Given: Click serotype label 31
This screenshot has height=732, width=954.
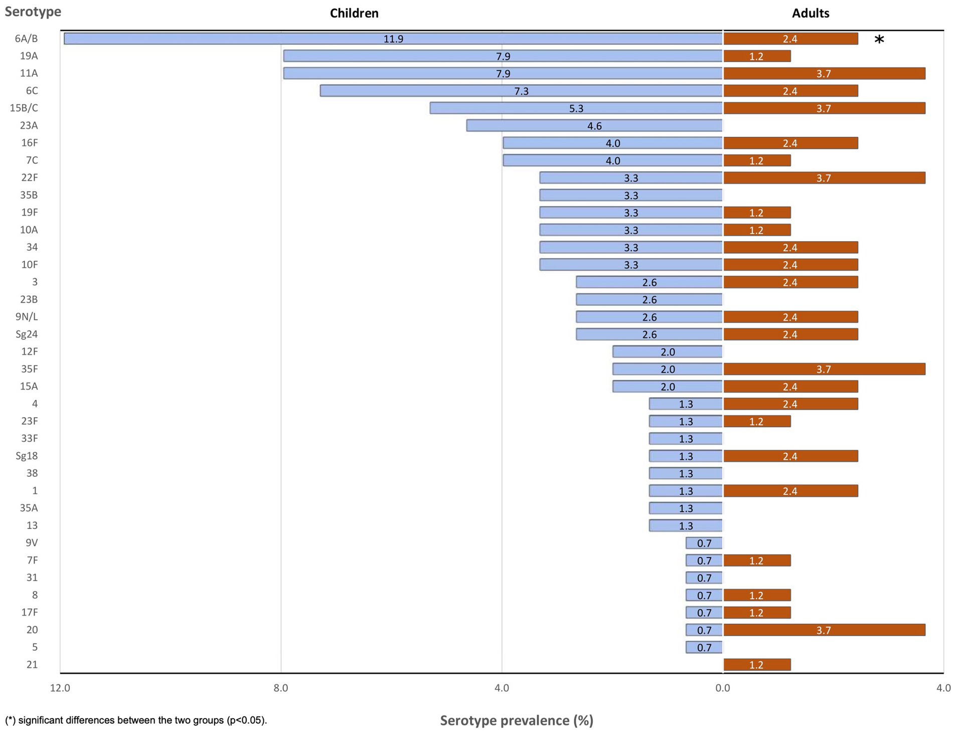Looking at the screenshot, I should [x=32, y=577].
